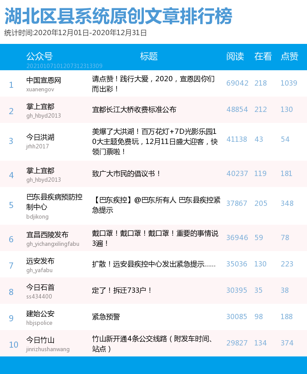The width and height of the screenshot is (307, 374).
Task: Open the 远安县疾控中心 emergency notice article
Action: coord(153,264)
